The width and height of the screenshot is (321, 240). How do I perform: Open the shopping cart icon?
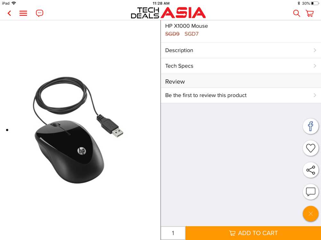click(310, 13)
